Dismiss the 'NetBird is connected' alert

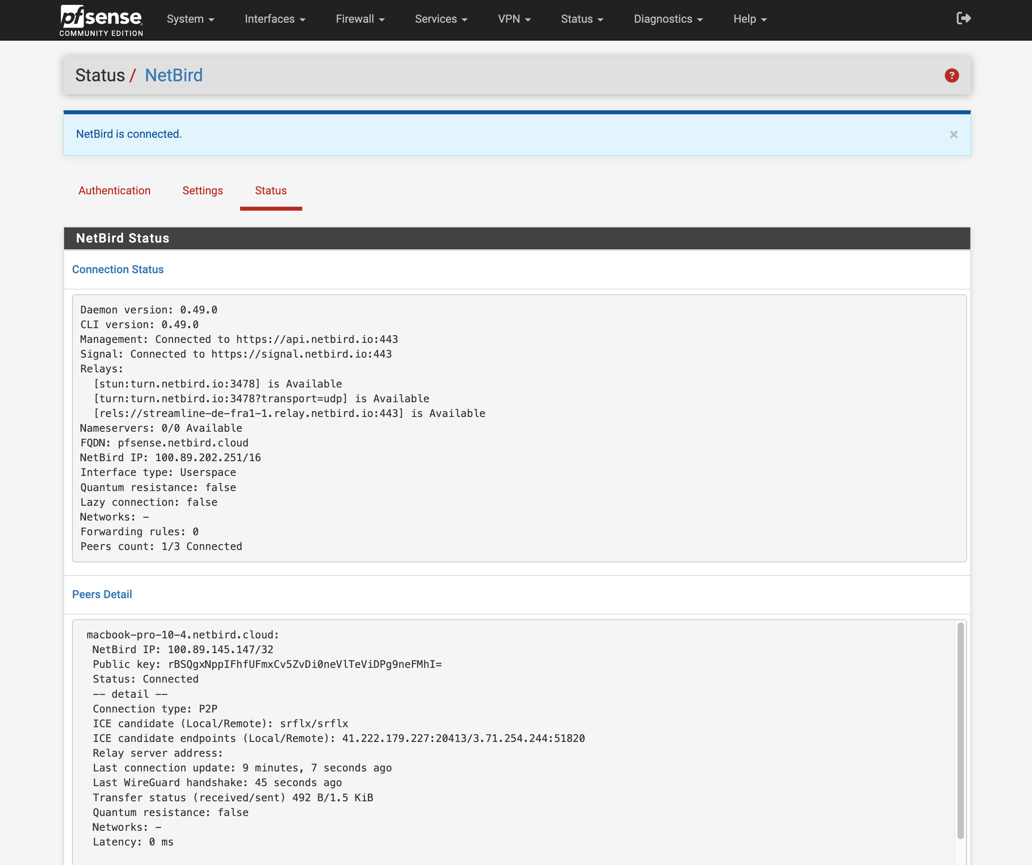[x=954, y=134]
